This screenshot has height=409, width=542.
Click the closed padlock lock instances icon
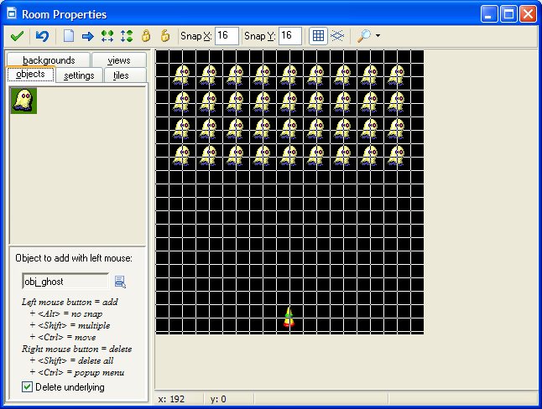146,36
